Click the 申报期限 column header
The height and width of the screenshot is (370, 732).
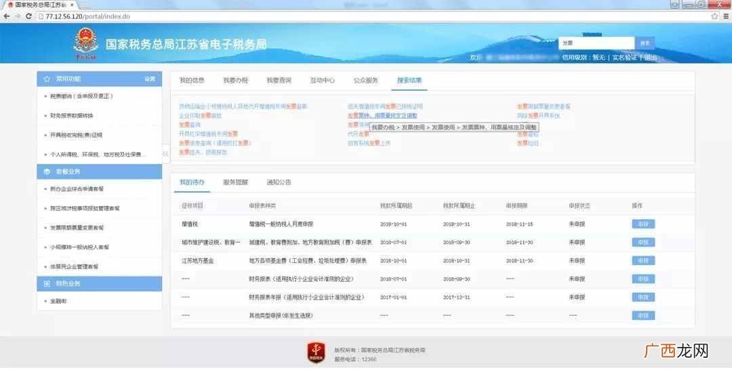pyautogui.click(x=516, y=206)
